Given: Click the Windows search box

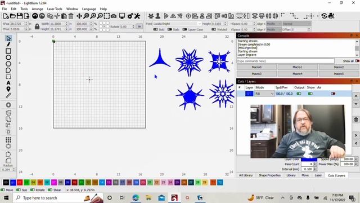Looking at the screenshot, I should [58, 198].
